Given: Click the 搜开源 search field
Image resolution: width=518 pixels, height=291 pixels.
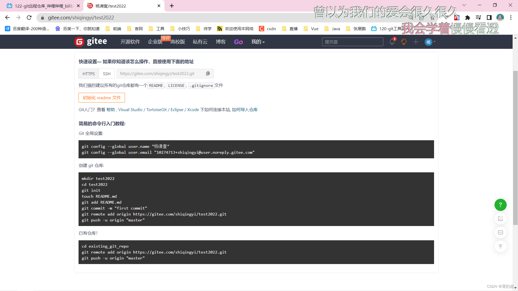Looking at the screenshot, I should [353, 42].
